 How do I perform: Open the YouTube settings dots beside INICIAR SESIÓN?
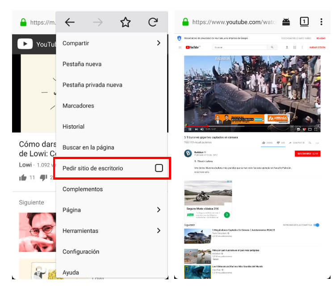(x=302, y=47)
